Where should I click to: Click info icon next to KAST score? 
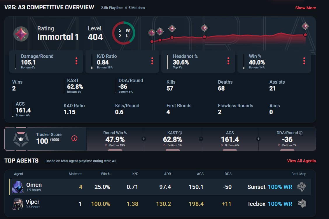180,133
